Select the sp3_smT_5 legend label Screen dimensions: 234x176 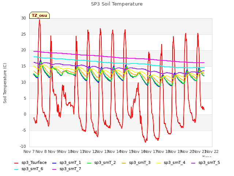coord(209,163)
